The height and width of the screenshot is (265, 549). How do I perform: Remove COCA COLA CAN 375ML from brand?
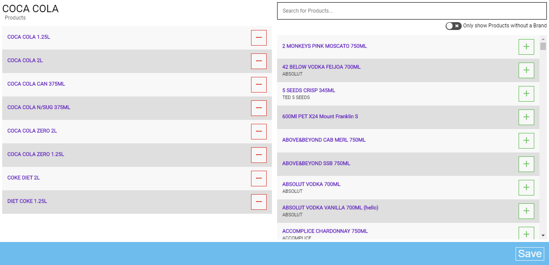point(259,85)
